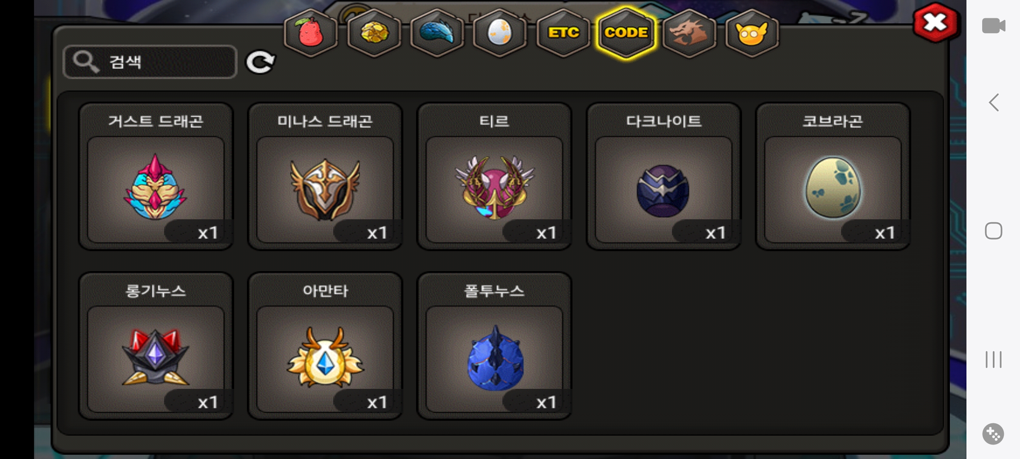
Task: Choose the 코브라곤 spotted egg
Action: click(x=833, y=176)
